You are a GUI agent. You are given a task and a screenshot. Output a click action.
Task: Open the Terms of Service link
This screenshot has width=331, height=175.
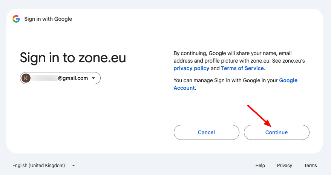(242, 68)
